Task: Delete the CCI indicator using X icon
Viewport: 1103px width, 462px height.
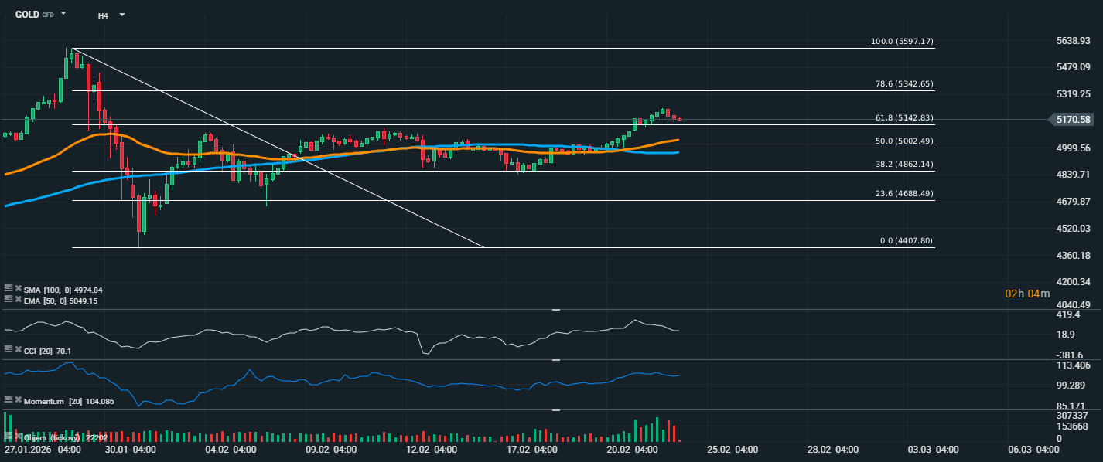Action: (x=17, y=350)
